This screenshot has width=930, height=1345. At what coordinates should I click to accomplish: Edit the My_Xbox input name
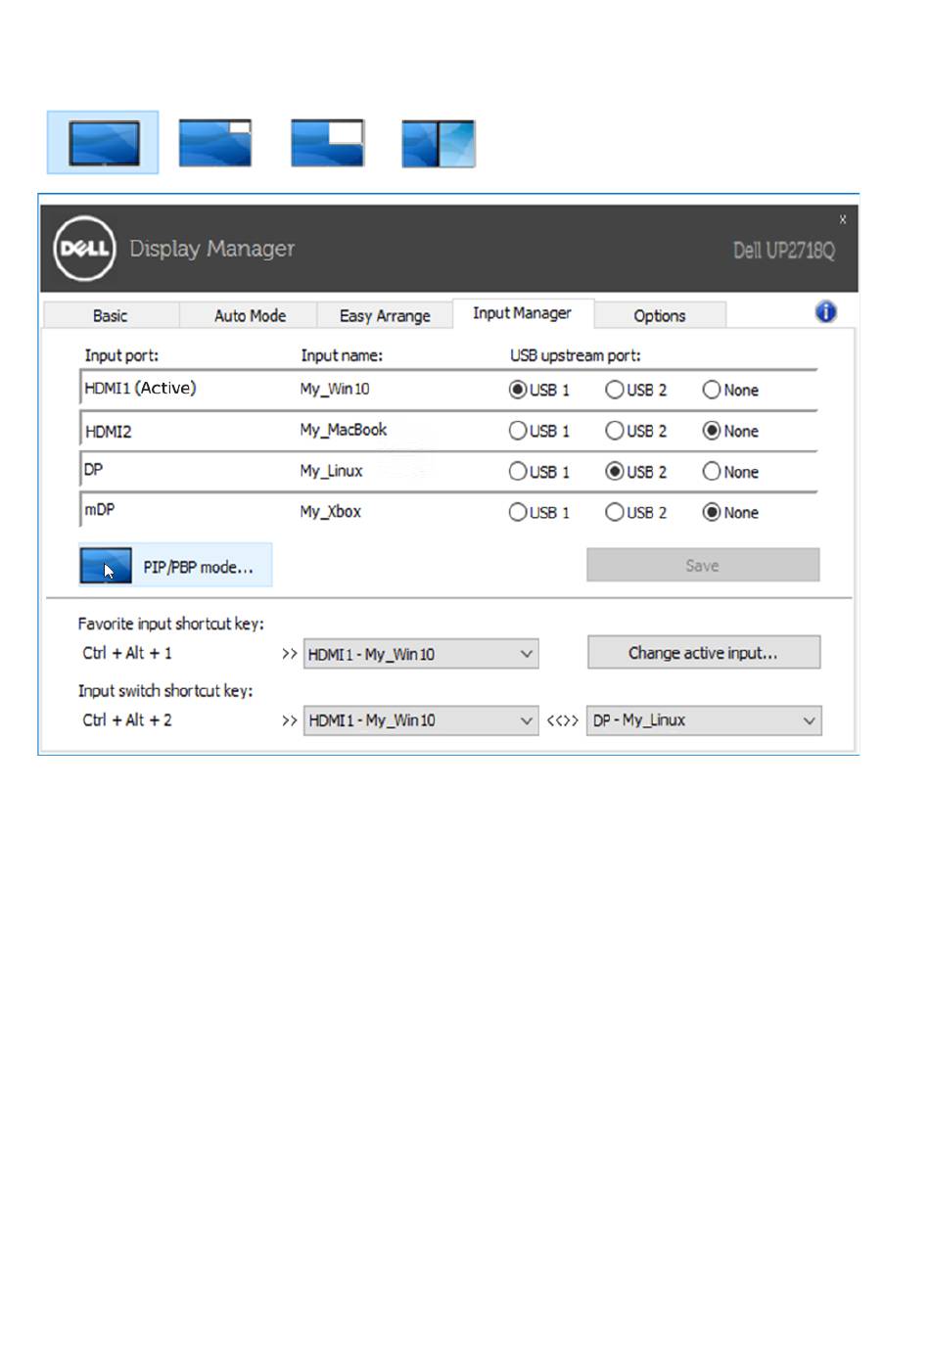point(331,511)
